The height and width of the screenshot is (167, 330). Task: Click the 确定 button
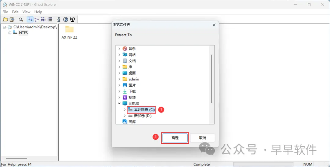pos(175,138)
